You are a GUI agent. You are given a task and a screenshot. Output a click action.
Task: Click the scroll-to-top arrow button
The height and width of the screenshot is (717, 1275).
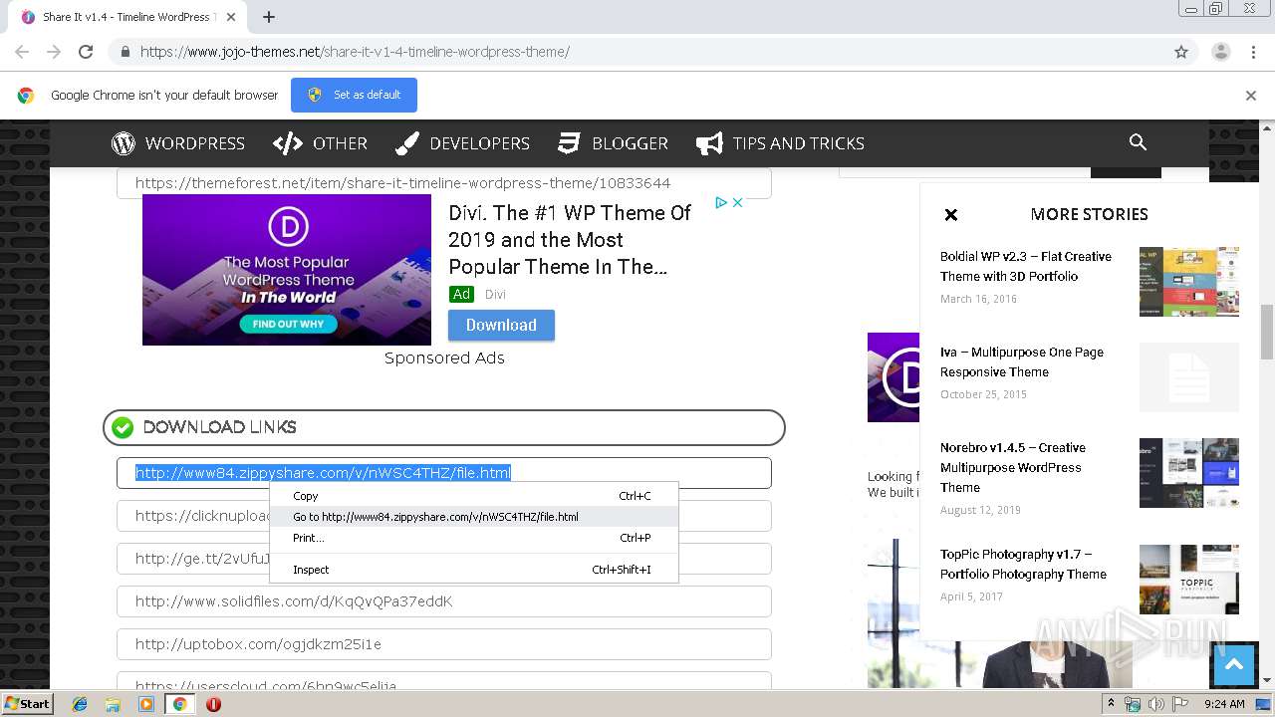[x=1234, y=665]
